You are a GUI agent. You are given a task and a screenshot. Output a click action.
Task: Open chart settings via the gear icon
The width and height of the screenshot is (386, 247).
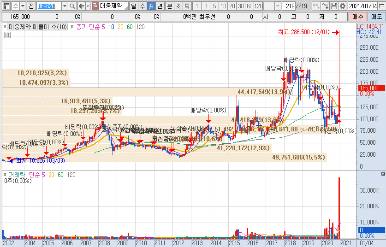click(343, 6)
